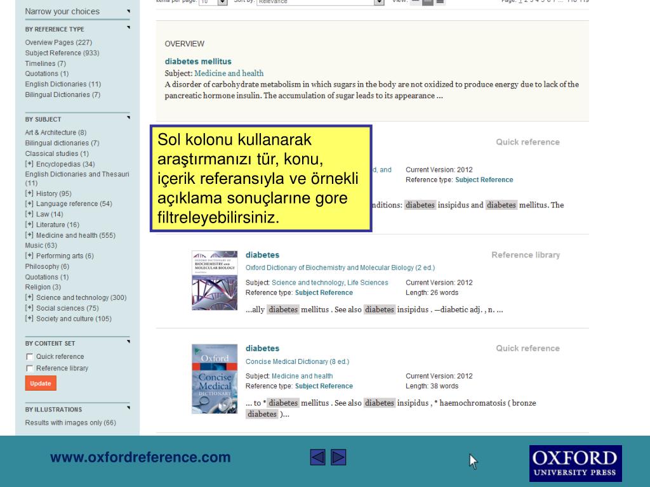Click Medicine and health link in Concise Medical result

pyautogui.click(x=302, y=376)
